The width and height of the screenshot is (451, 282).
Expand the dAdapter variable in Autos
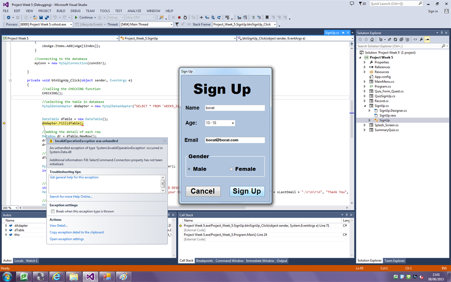click(6, 226)
